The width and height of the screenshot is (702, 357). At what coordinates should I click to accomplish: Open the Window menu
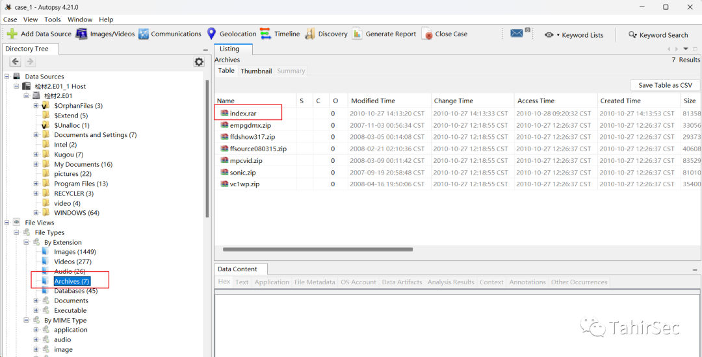click(x=80, y=19)
